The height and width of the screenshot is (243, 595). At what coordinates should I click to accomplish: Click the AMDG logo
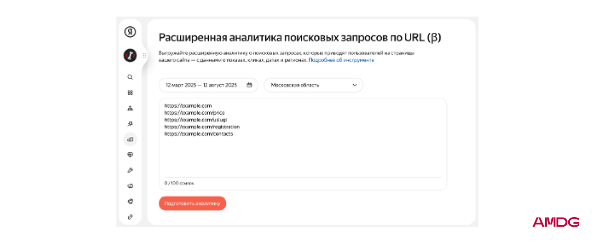(556, 223)
